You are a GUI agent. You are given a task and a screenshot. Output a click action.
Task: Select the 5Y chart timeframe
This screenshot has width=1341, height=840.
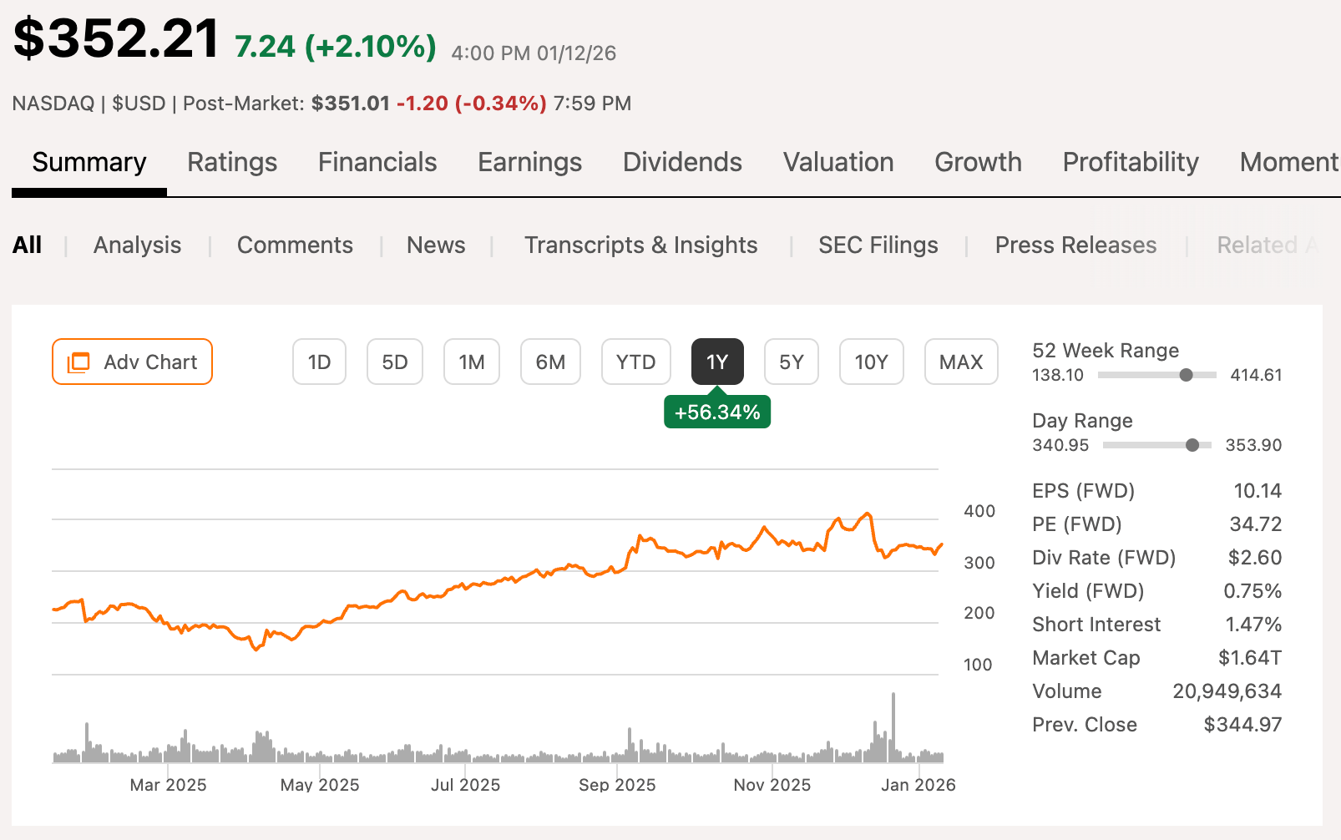pyautogui.click(x=791, y=362)
